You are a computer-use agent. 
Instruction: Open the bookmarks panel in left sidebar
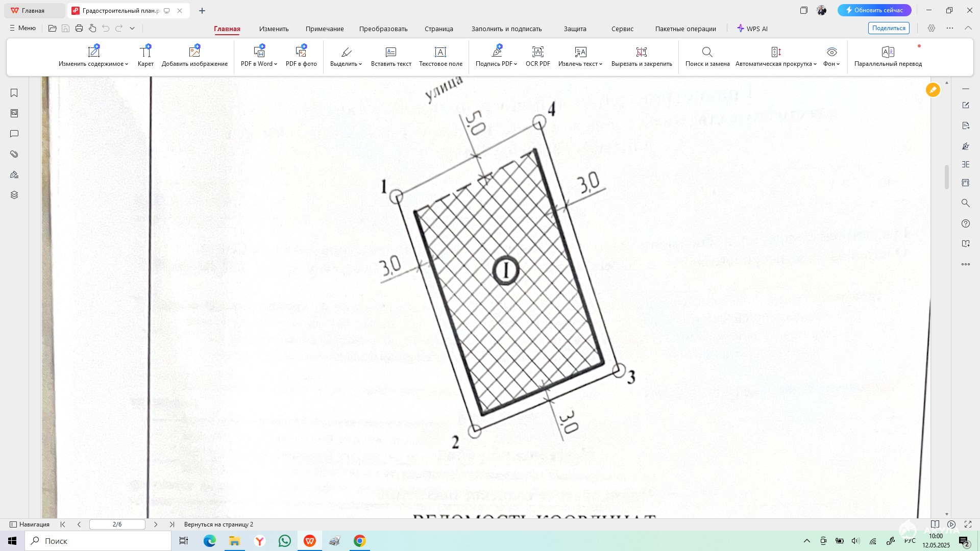[14, 93]
